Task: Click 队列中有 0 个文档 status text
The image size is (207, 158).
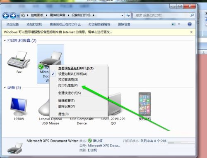Action: click(153, 141)
